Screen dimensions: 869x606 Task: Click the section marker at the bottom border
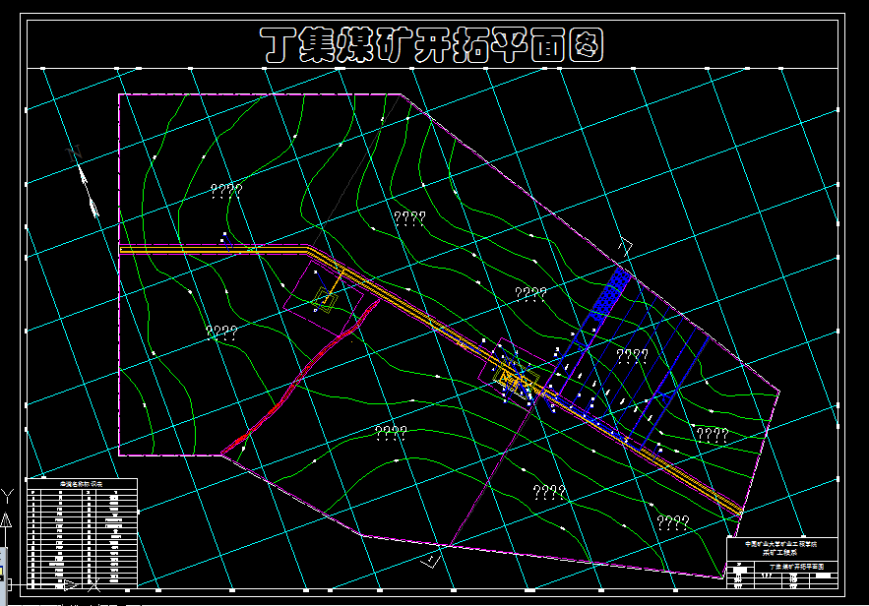[x=431, y=561]
